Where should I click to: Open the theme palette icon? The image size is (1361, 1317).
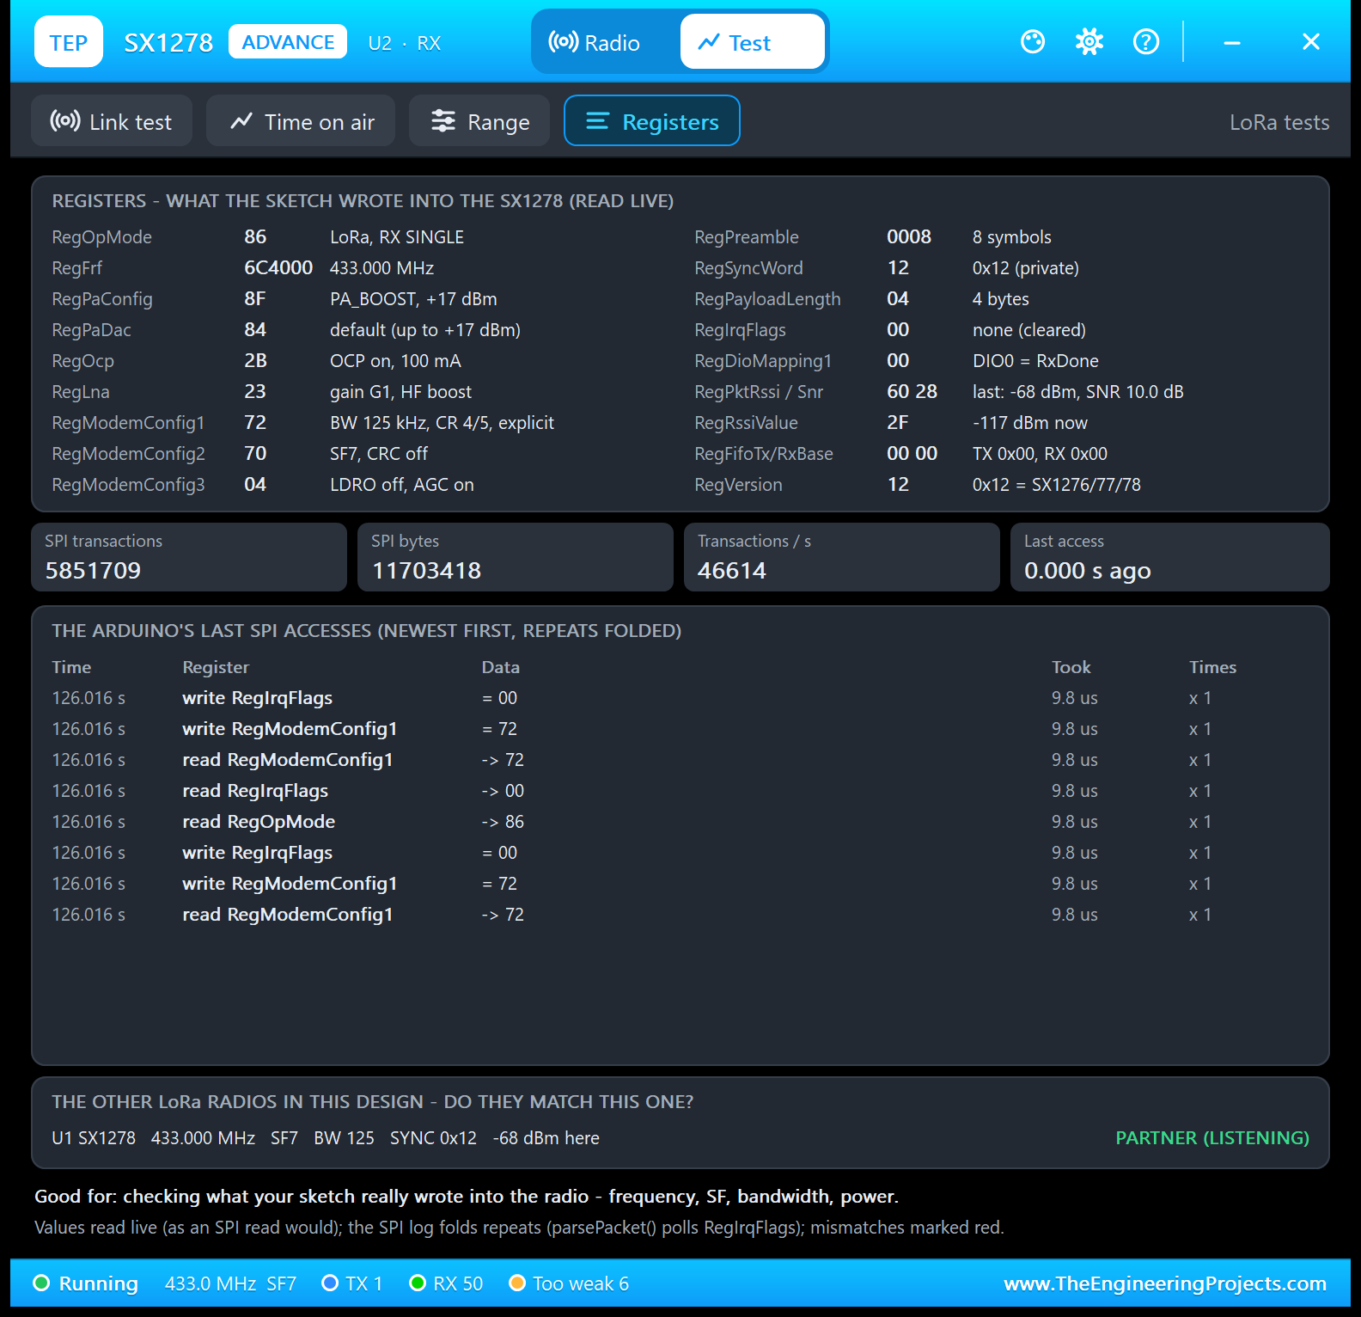pyautogui.click(x=1033, y=41)
